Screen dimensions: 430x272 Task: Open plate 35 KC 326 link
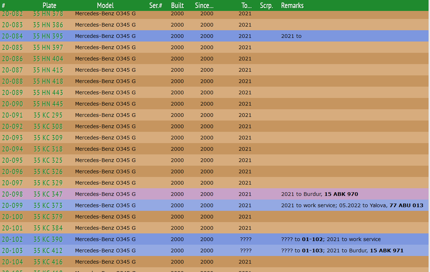[48, 172]
